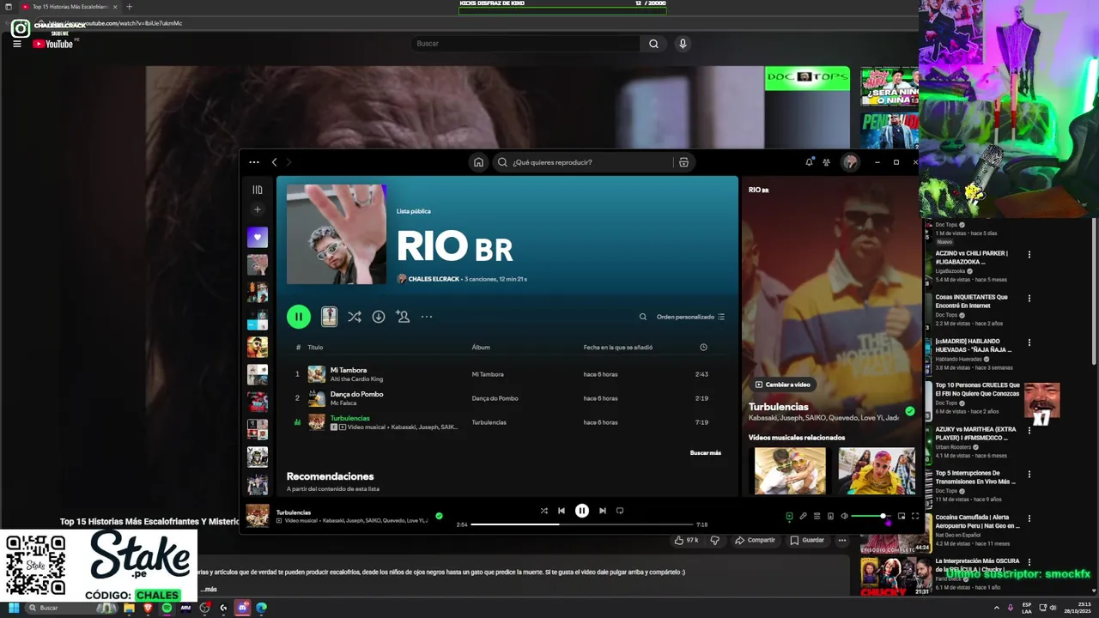Click Guardar under the YouTube video
Image resolution: width=1099 pixels, height=618 pixels.
point(808,540)
